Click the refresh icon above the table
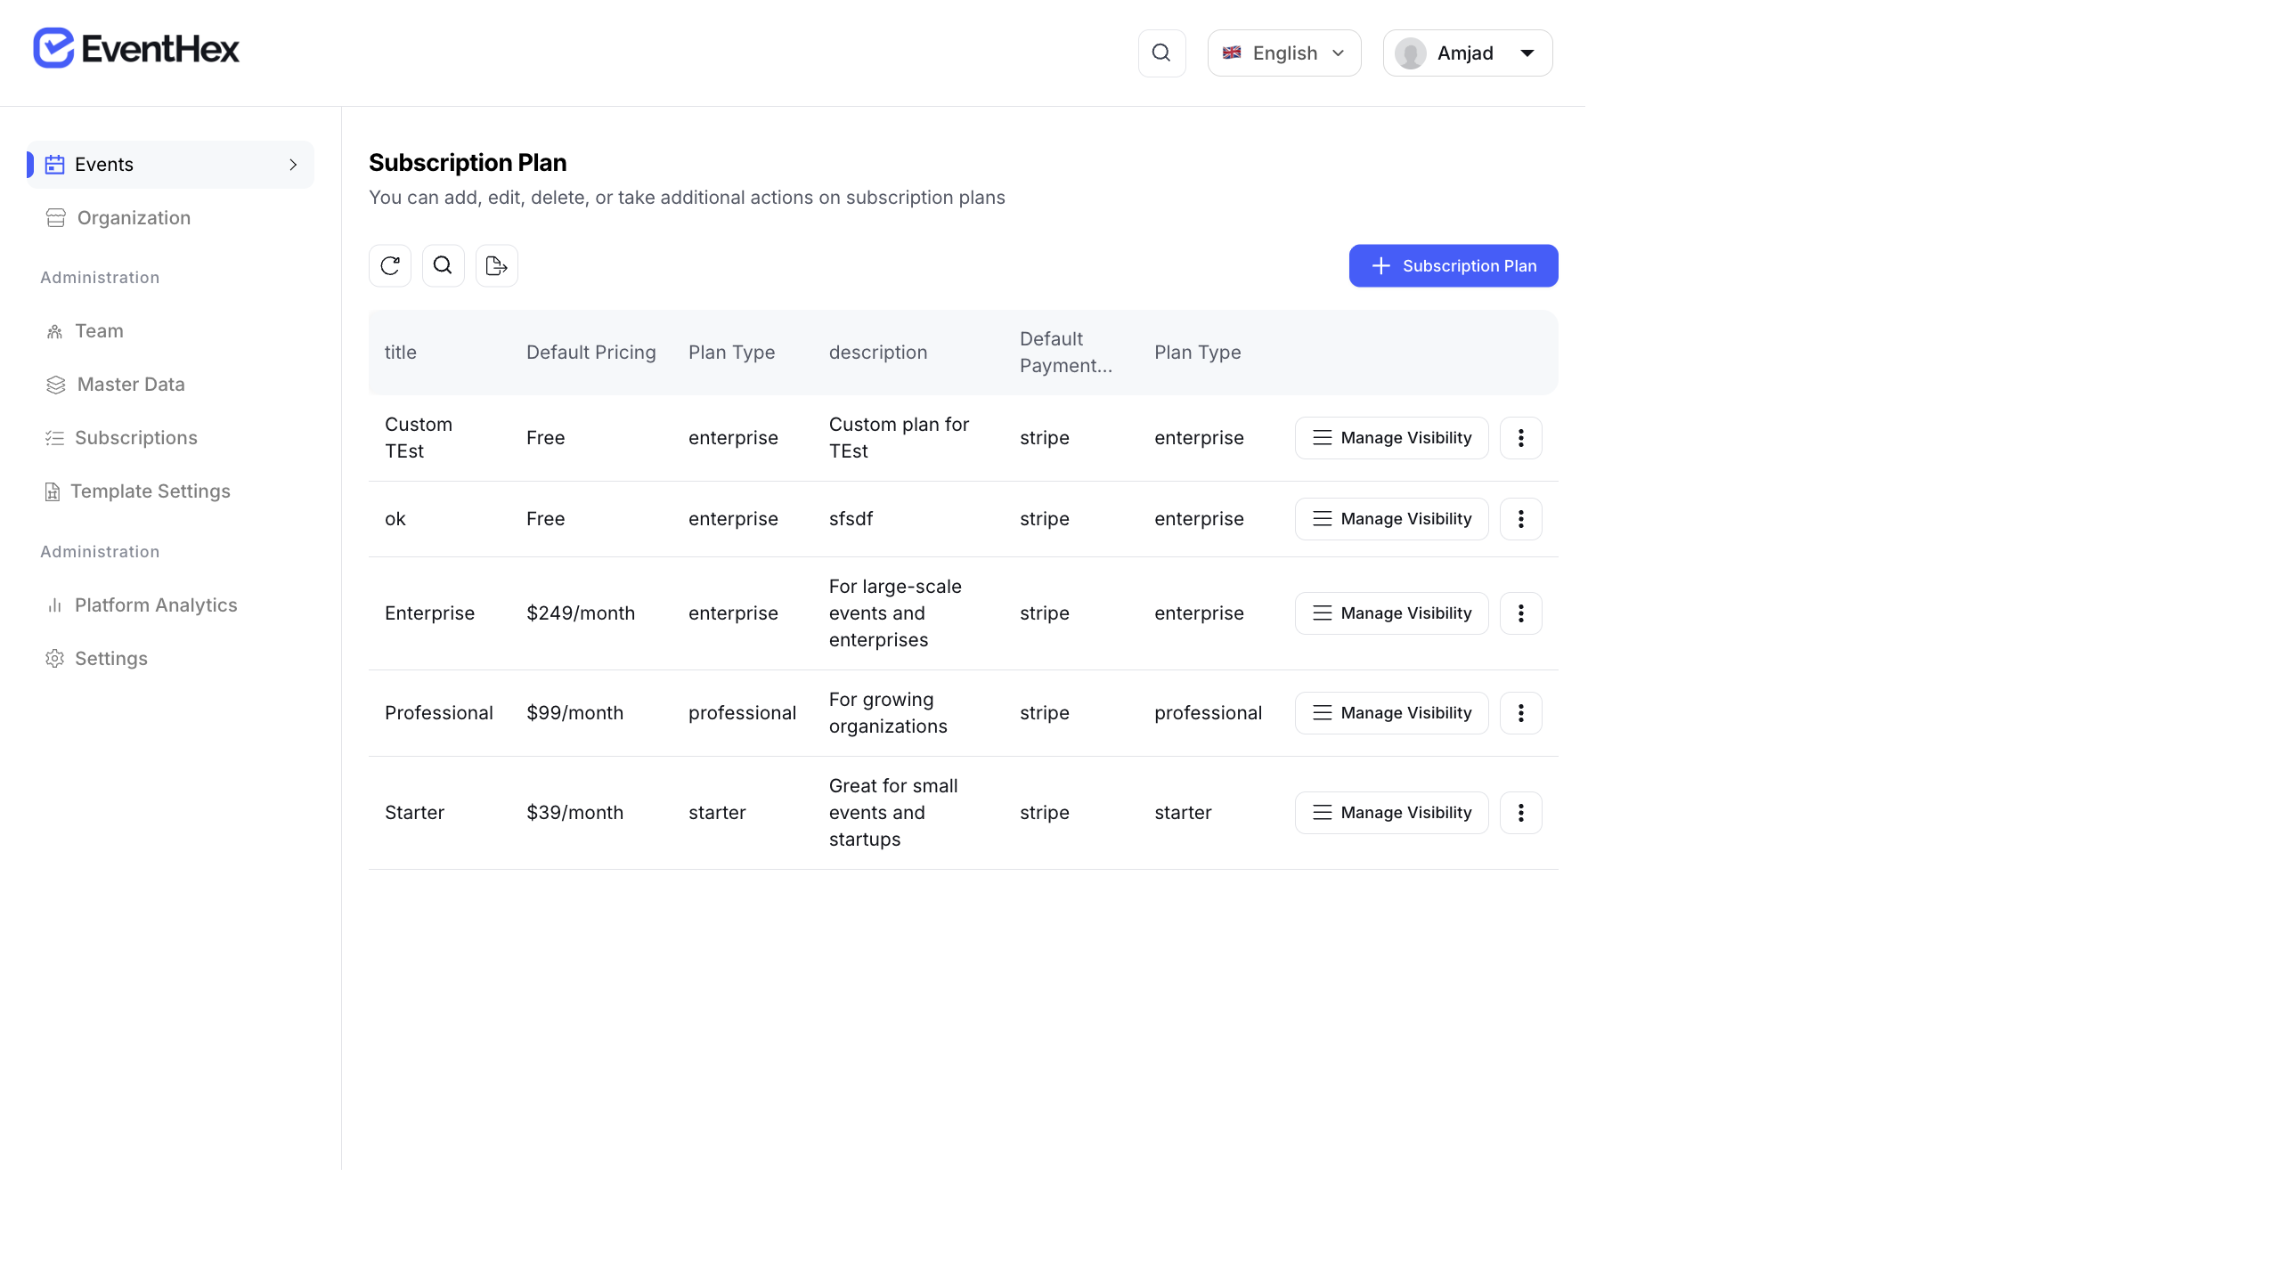Screen dimensions: 2280x1282 (x=389, y=265)
